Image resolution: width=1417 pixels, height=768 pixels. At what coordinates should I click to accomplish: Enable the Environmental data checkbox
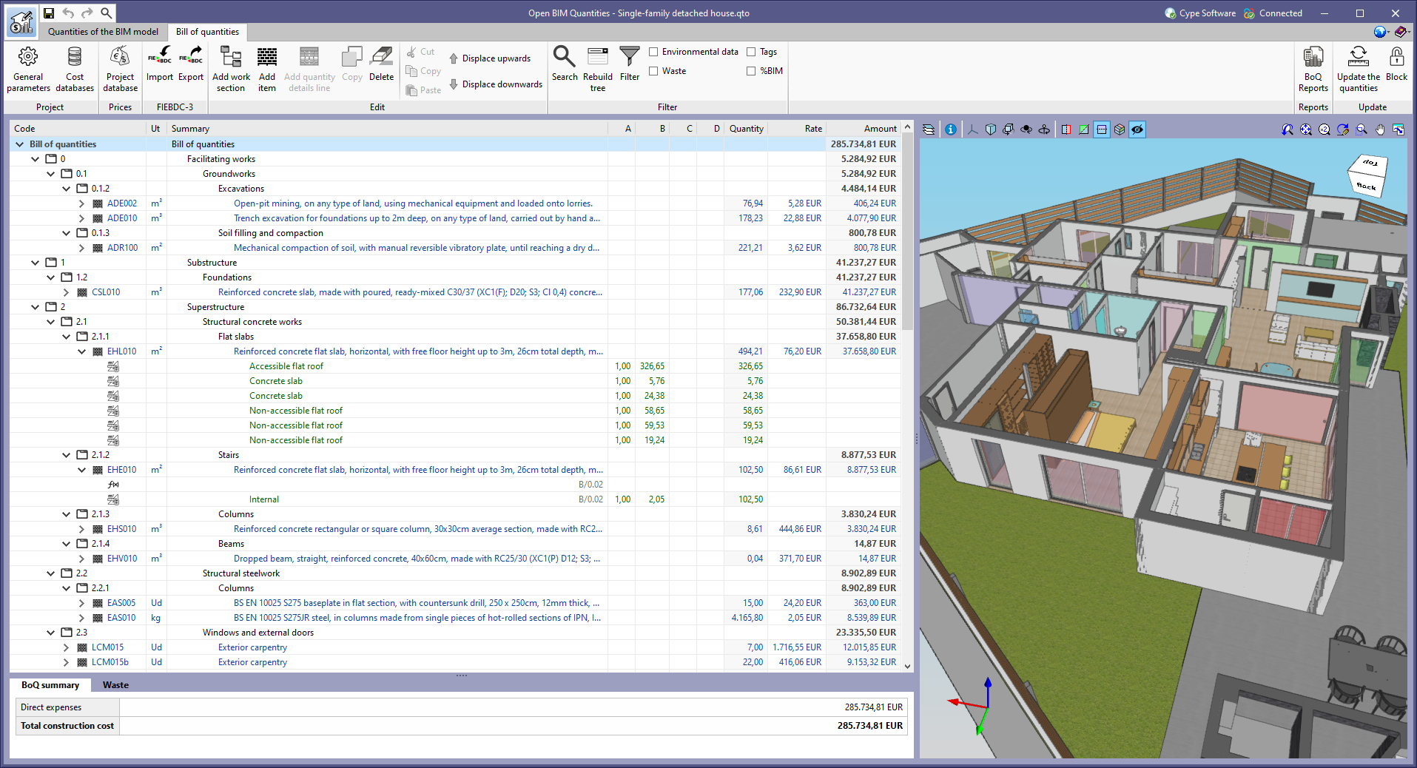[653, 51]
